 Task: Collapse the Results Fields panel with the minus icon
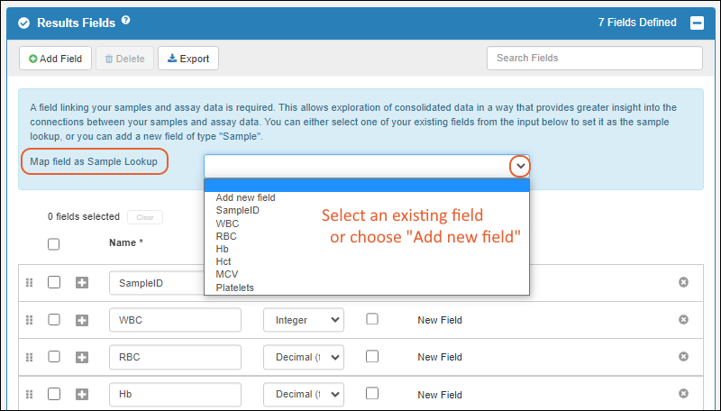click(x=697, y=23)
